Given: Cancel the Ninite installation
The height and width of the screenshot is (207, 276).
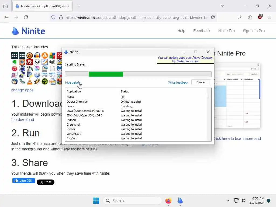Looking at the screenshot, I should [x=201, y=82].
